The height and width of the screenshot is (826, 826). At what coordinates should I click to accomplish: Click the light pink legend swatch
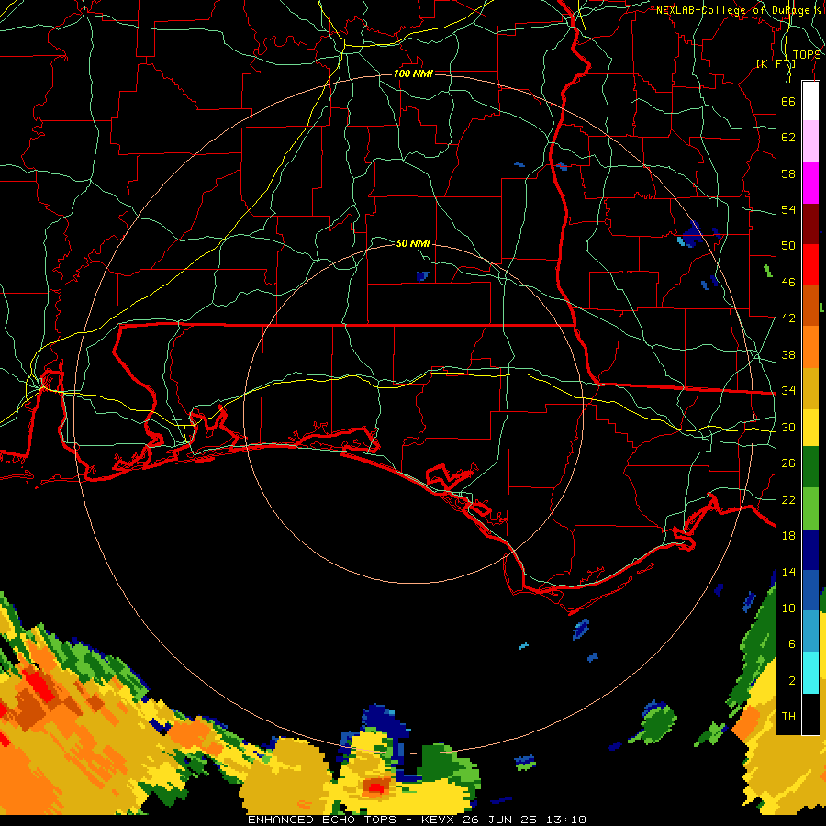point(810,141)
